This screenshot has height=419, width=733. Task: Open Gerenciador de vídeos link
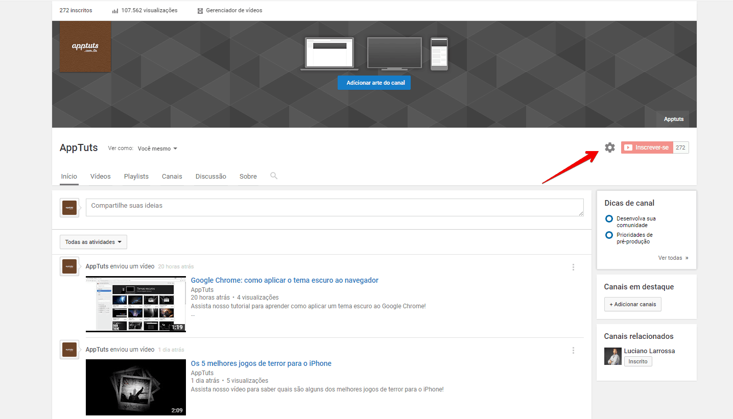234,10
